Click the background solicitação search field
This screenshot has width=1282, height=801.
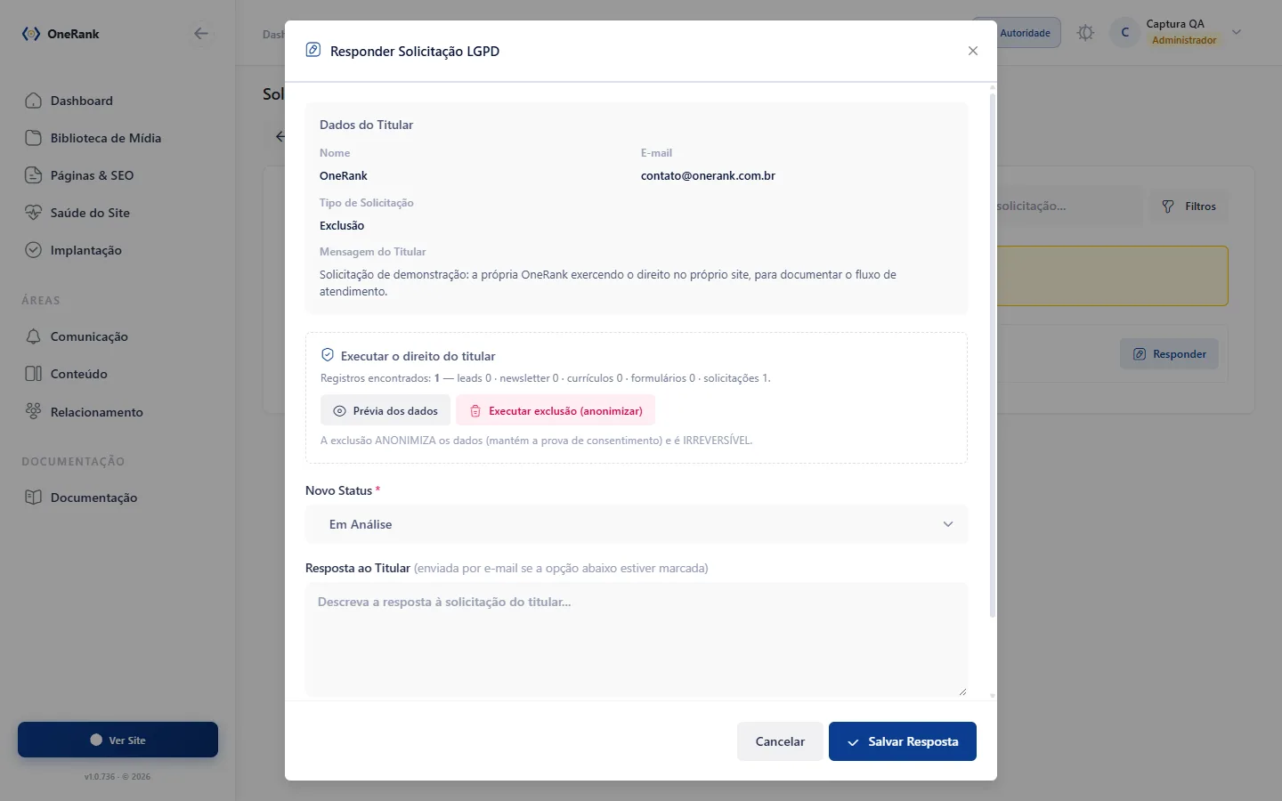(x=1068, y=206)
